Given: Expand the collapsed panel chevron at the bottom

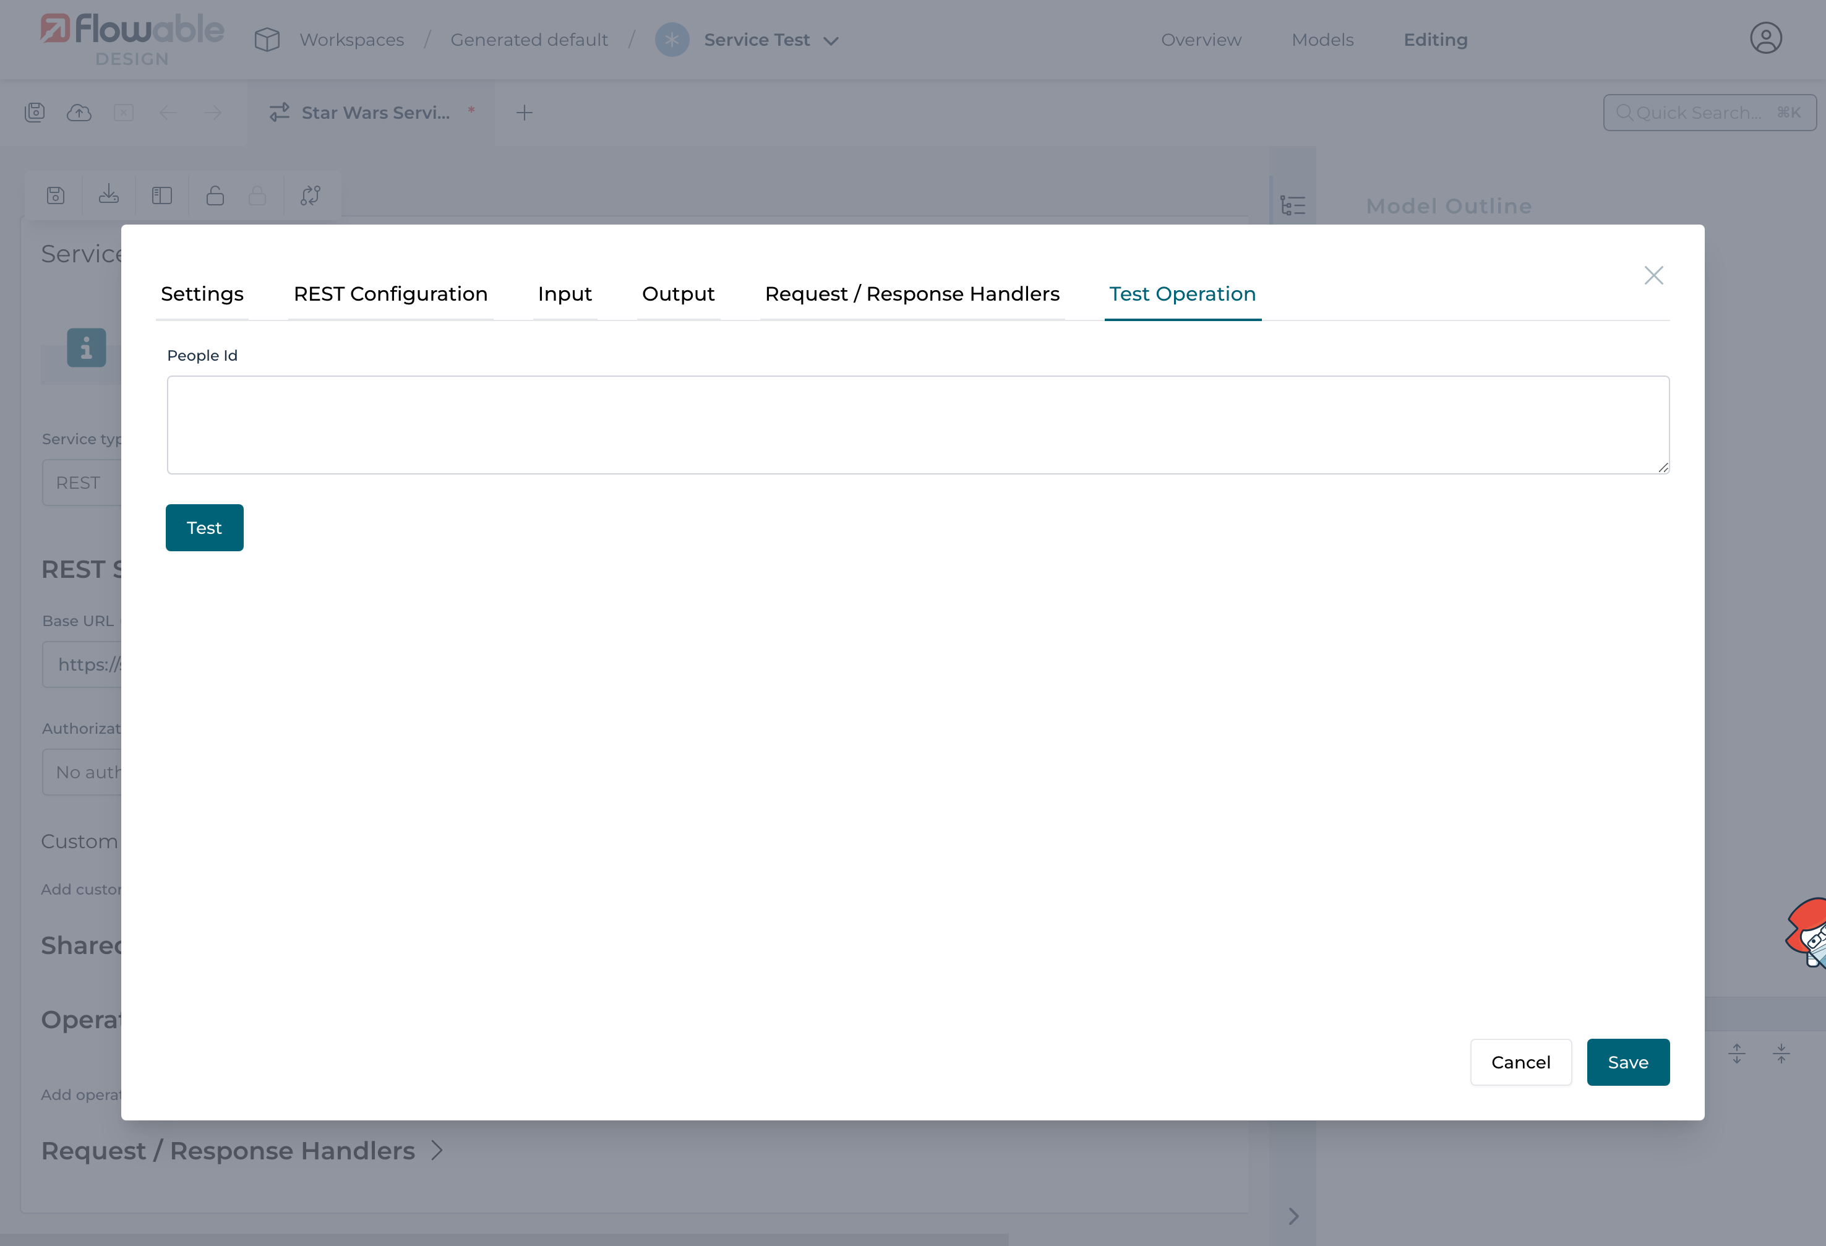Looking at the screenshot, I should [x=1293, y=1216].
